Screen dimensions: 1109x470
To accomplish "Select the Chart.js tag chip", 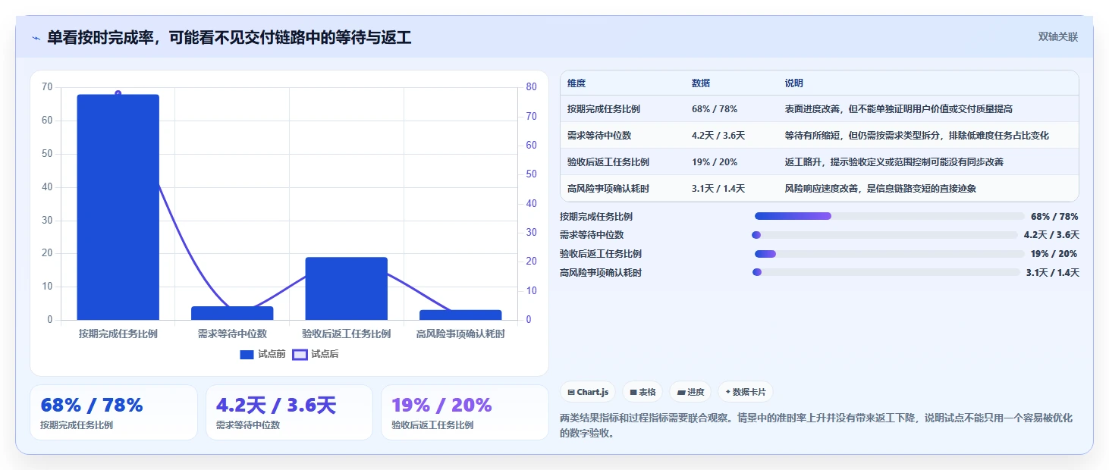I will [x=588, y=392].
